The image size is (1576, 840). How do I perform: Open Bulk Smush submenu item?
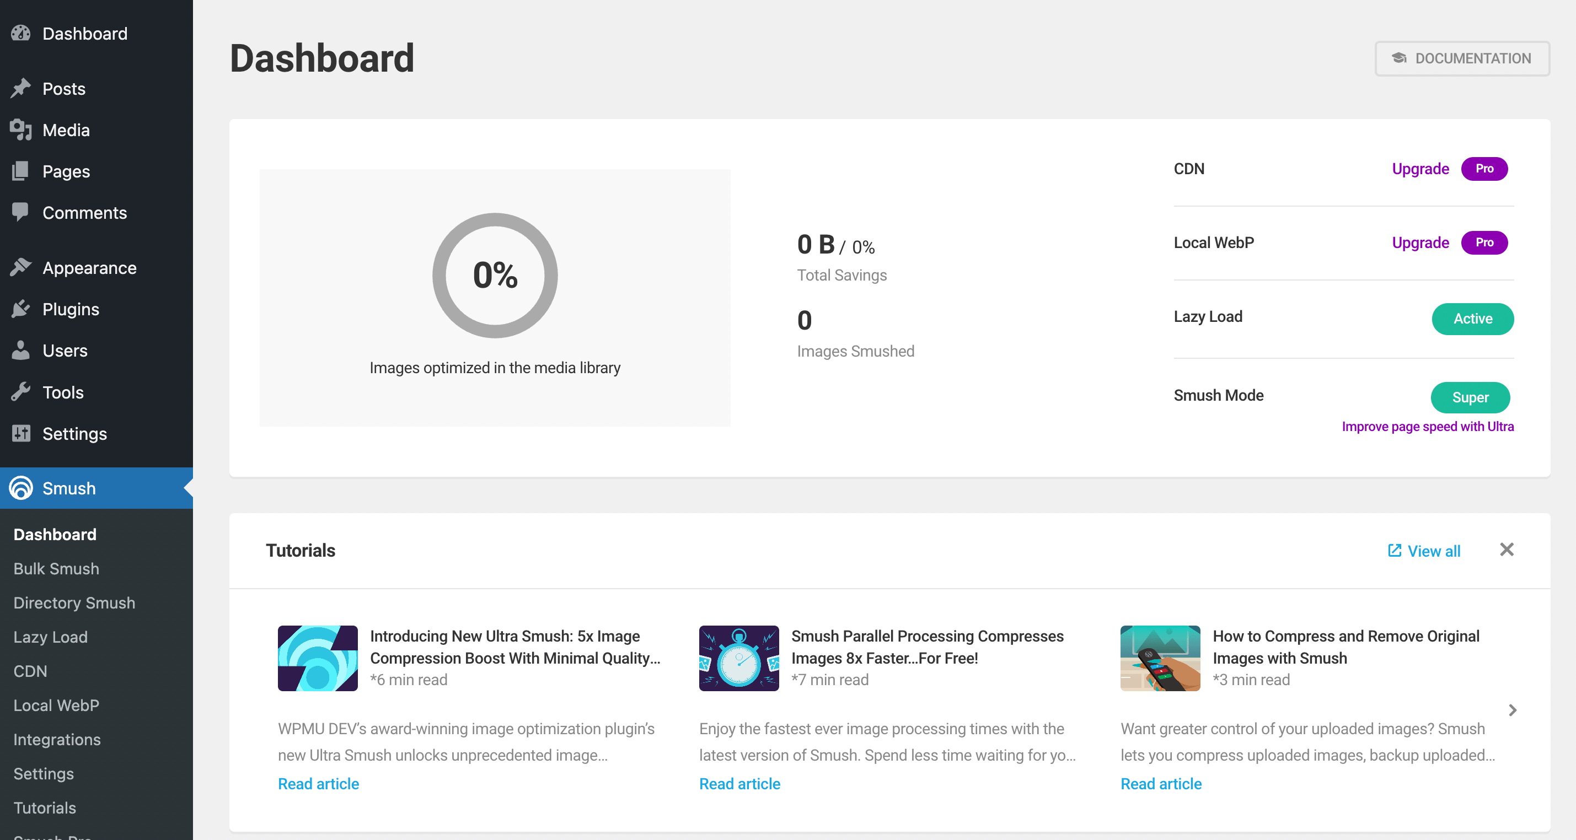click(x=56, y=568)
